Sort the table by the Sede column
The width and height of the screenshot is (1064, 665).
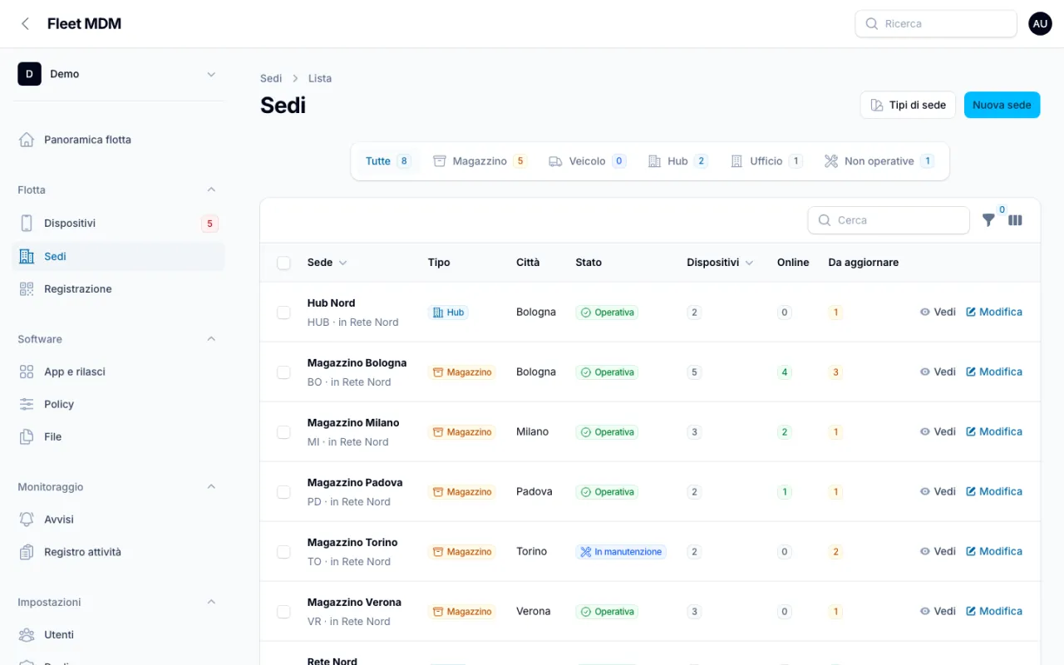click(x=328, y=263)
